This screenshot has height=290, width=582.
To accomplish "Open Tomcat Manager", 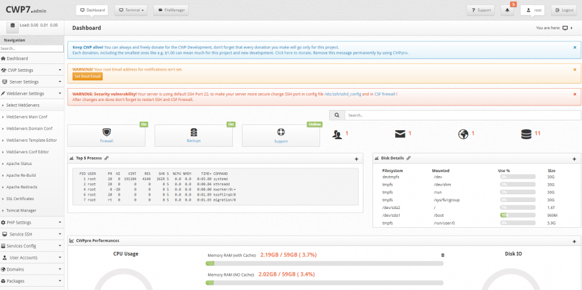I will (x=32, y=210).
